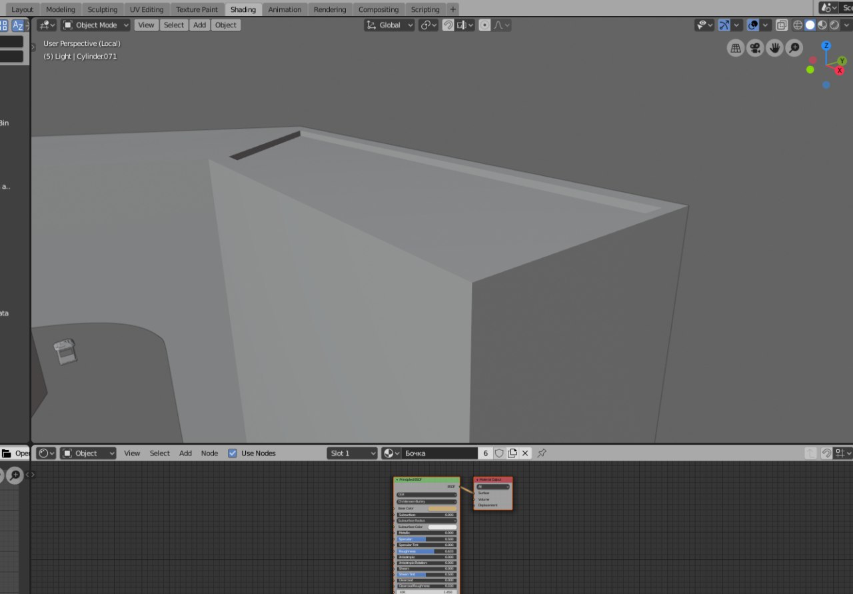Open the Slot 1 material slot dropdown
This screenshot has height=594, width=853.
pos(353,453)
